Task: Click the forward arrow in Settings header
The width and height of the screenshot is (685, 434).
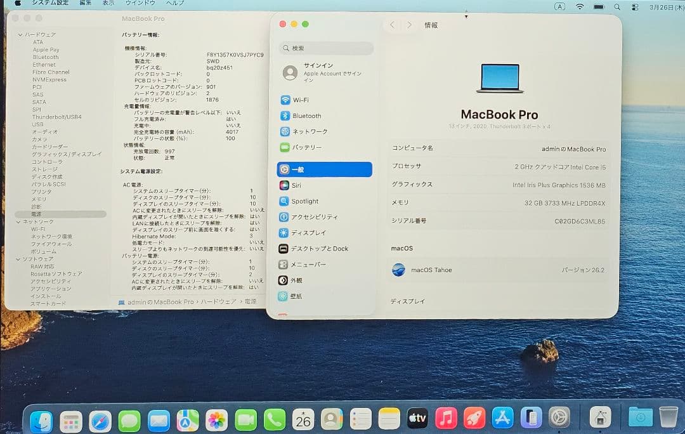Action: point(409,25)
